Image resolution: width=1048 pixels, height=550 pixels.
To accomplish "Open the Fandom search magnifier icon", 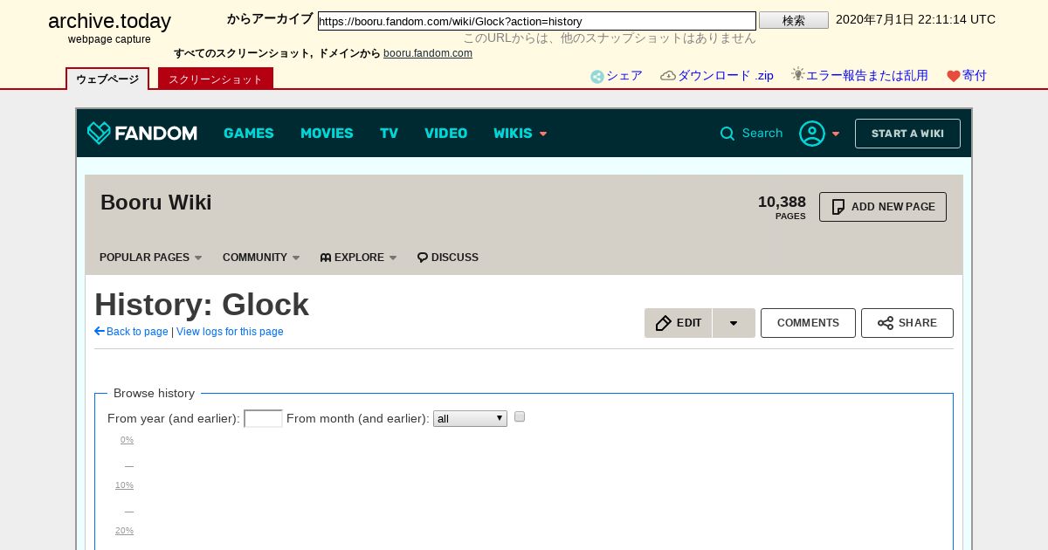I will click(727, 134).
